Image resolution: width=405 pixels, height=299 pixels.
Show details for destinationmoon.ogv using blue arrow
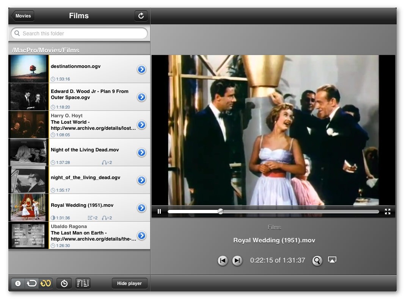tap(141, 69)
